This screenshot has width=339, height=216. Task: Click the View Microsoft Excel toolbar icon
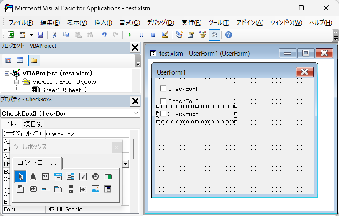click(11, 35)
